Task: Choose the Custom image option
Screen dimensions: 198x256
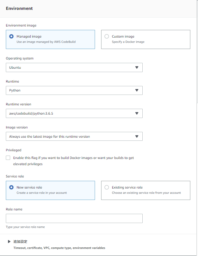Action: (x=107, y=36)
